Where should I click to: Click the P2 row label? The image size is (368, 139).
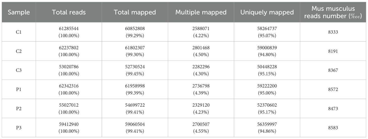(x=19, y=109)
